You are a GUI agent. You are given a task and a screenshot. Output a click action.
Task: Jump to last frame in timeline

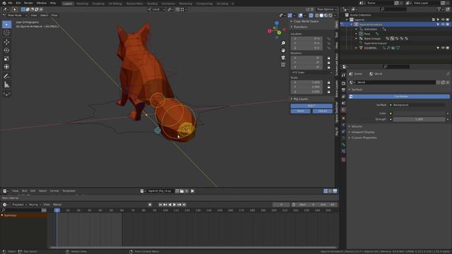click(x=184, y=205)
